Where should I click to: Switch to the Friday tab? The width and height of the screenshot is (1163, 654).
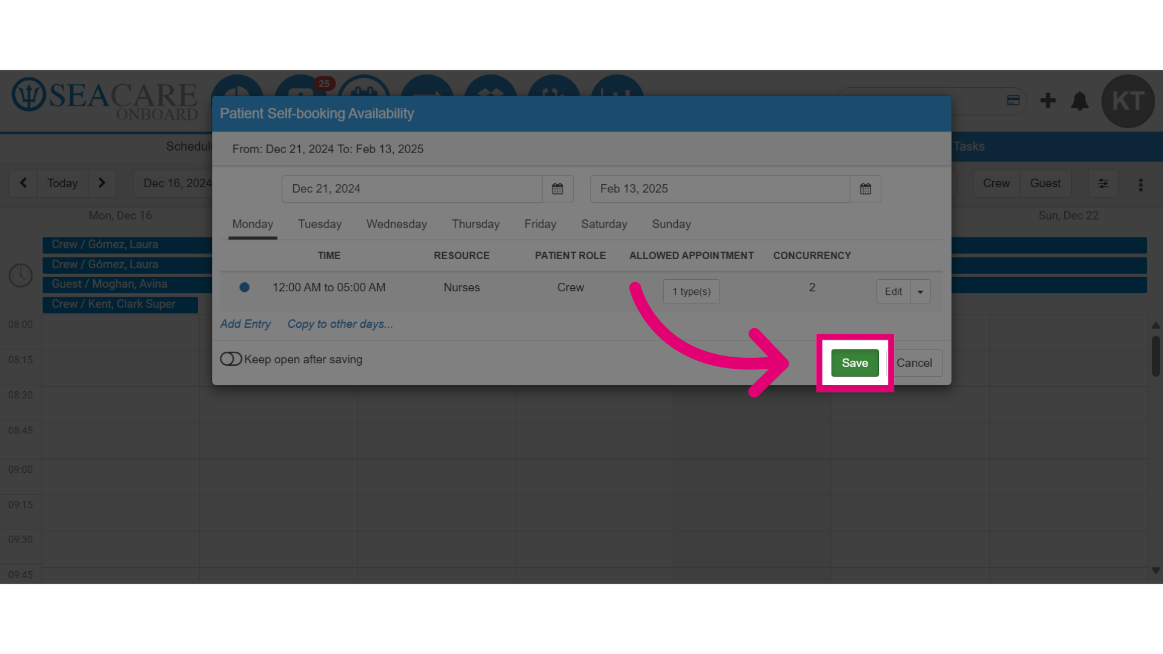tap(540, 224)
